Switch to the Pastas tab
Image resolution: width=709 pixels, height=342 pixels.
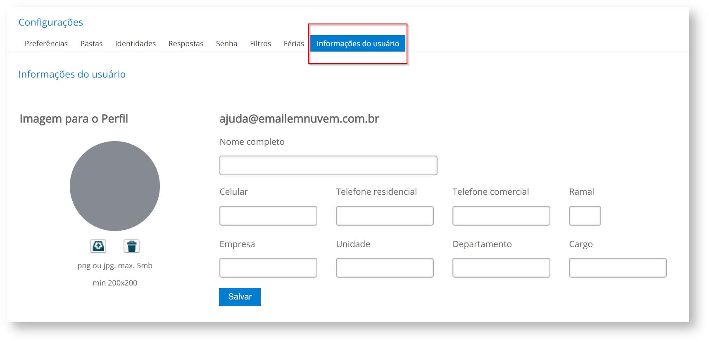coord(91,44)
